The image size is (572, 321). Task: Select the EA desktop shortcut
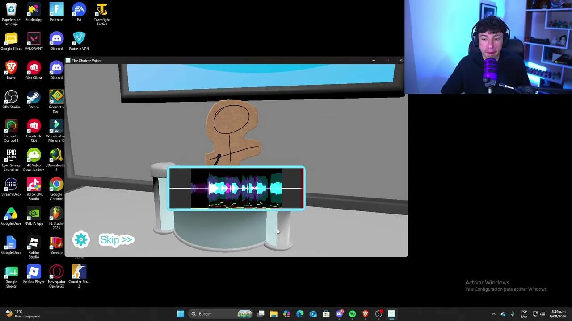[79, 12]
